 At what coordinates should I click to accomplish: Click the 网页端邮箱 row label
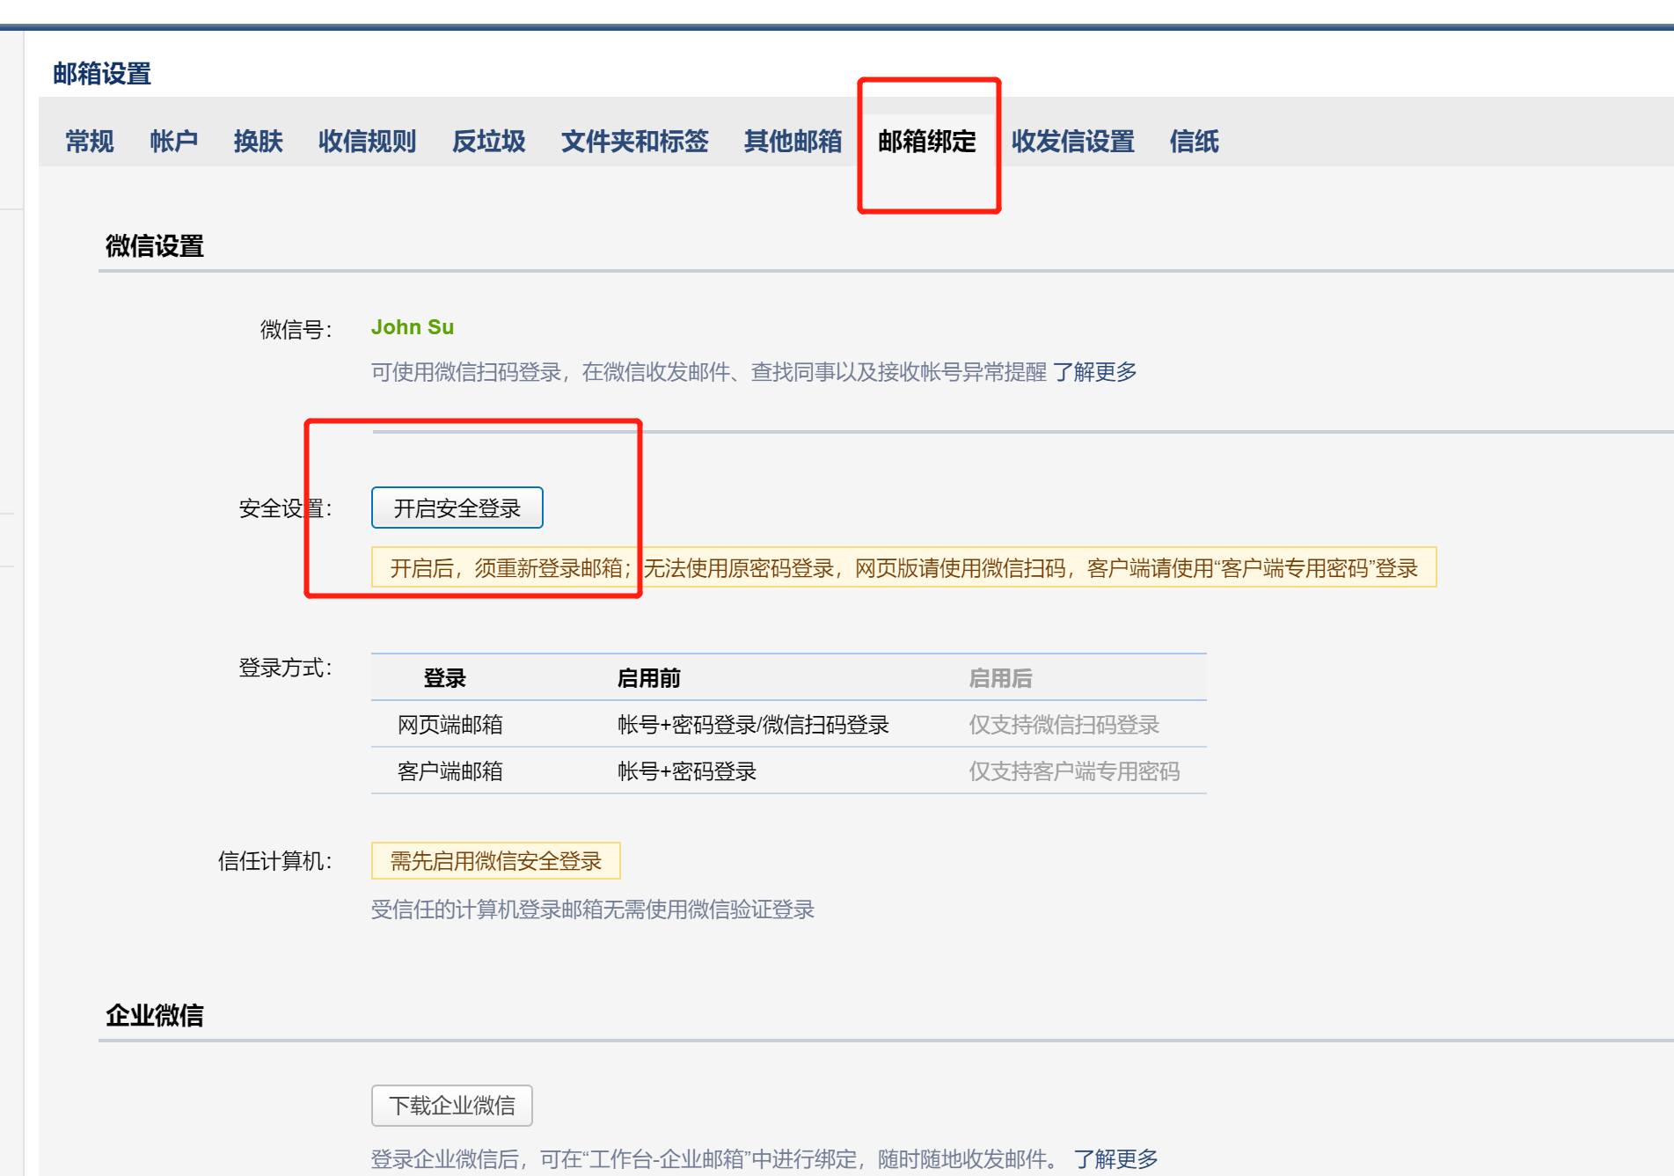pyautogui.click(x=450, y=725)
